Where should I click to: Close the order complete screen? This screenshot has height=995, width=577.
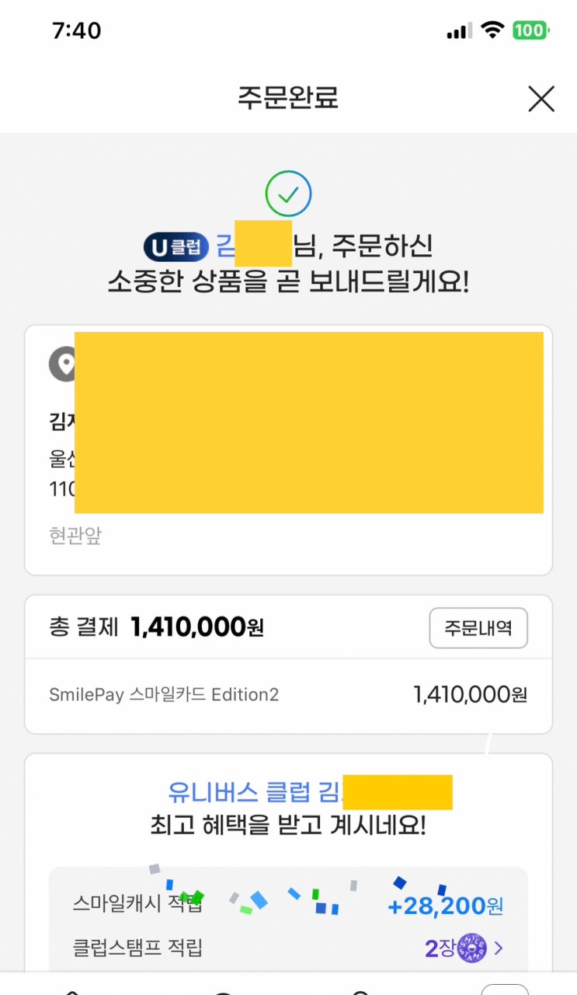click(x=541, y=99)
